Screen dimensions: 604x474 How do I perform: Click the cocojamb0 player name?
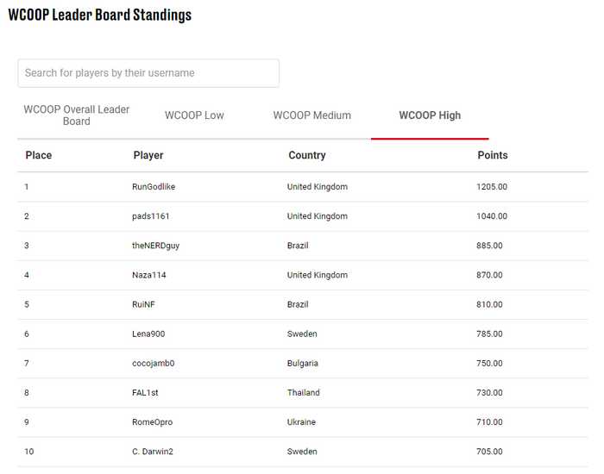pos(154,364)
